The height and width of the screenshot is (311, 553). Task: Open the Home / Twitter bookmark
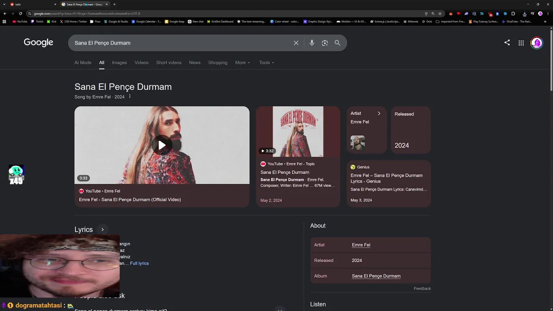point(73,22)
